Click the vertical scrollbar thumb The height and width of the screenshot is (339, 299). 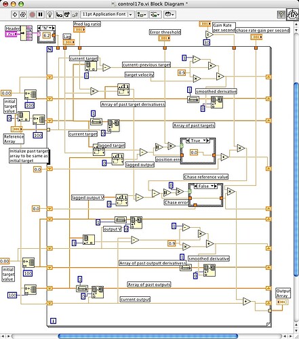pos(296,180)
